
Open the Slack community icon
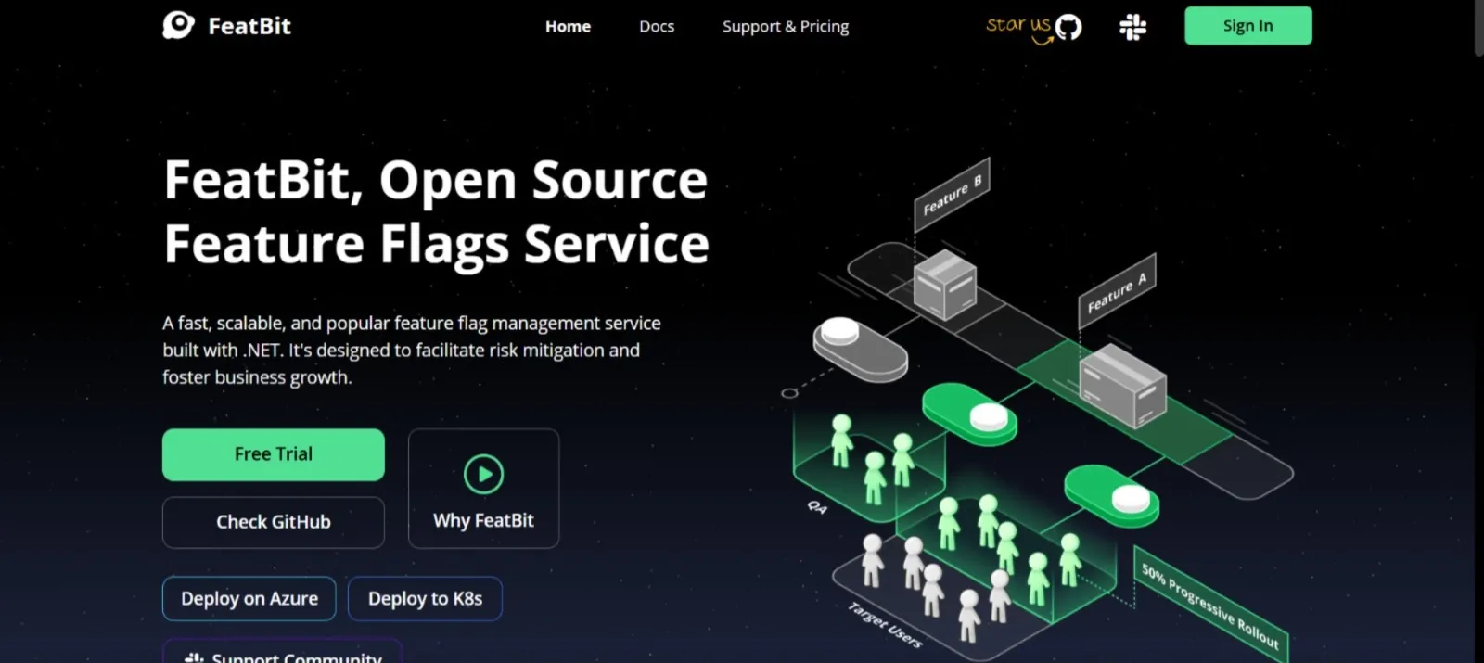click(x=1132, y=27)
